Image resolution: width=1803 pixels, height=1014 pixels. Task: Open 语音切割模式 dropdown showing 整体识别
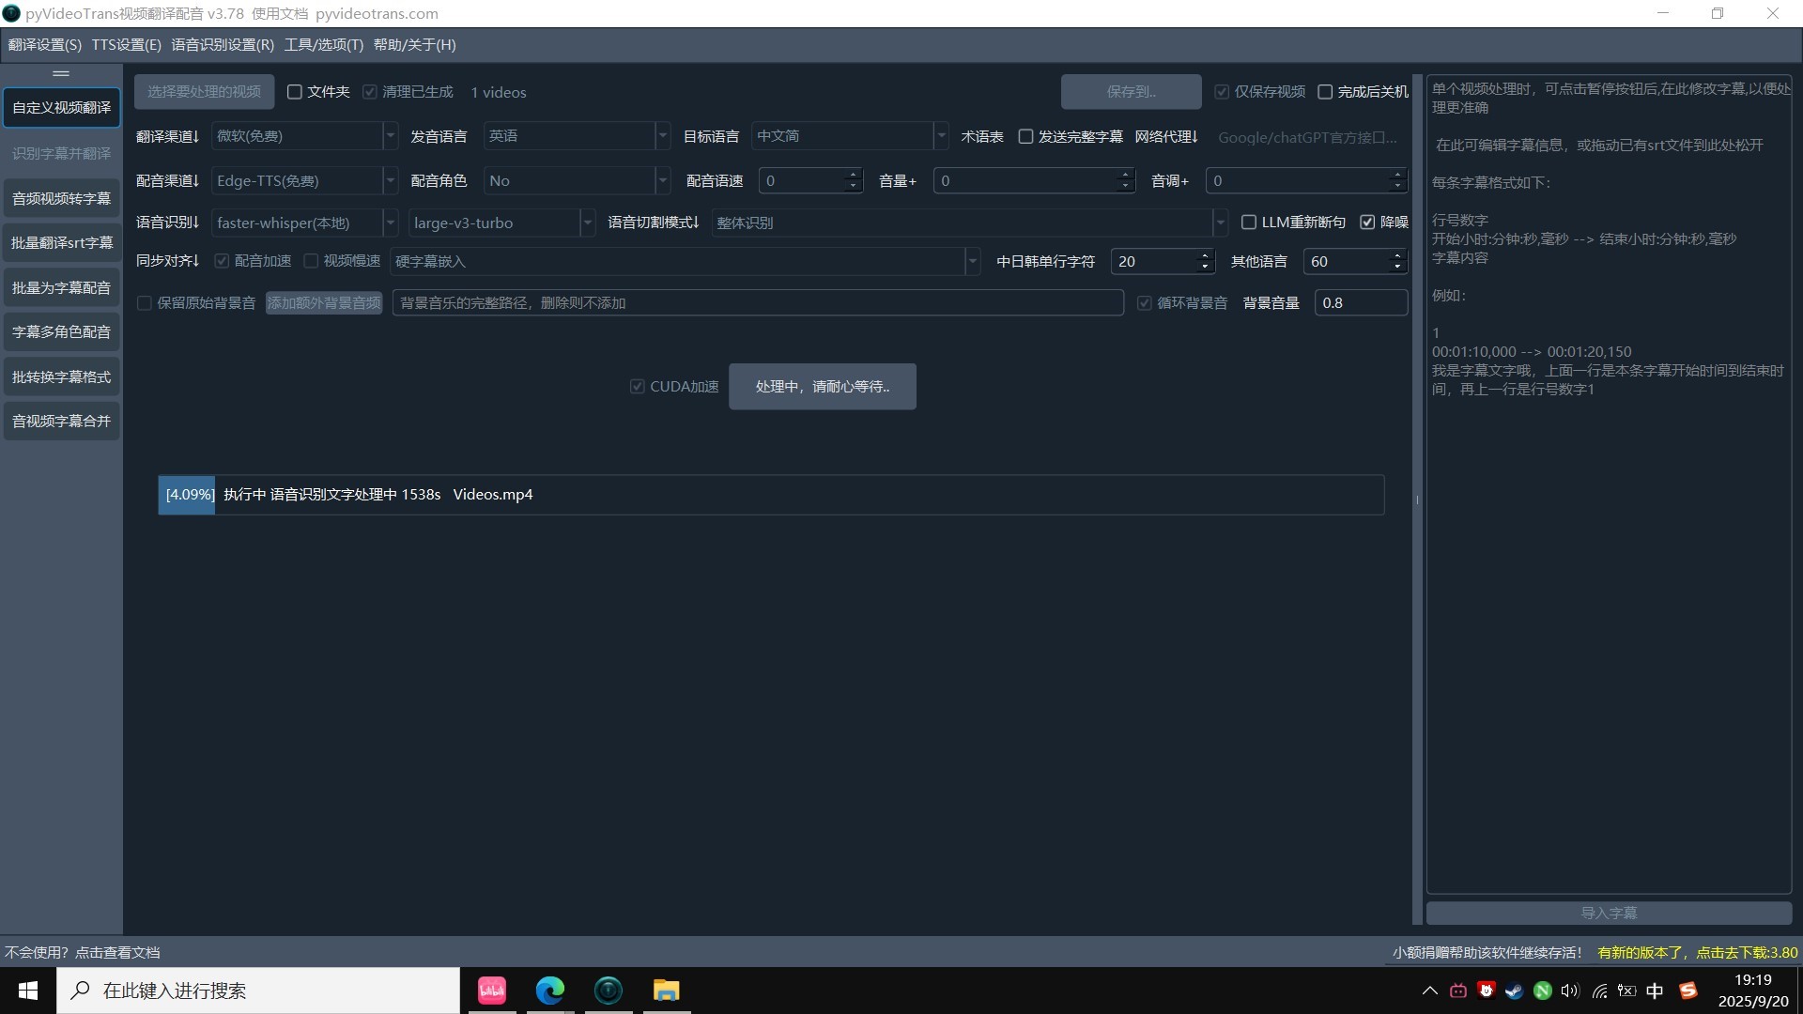pyautogui.click(x=969, y=223)
